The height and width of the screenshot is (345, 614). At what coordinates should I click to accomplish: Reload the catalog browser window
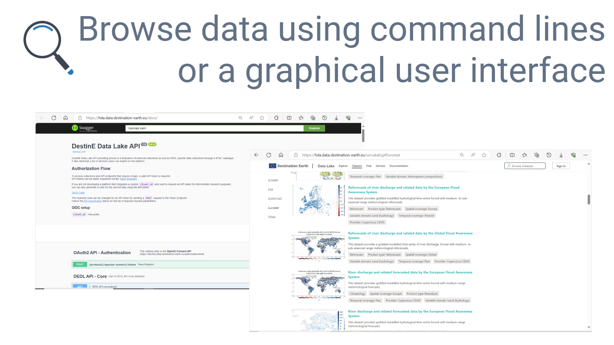pos(269,155)
